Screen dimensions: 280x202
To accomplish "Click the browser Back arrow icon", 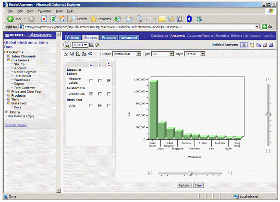I will (11, 19).
